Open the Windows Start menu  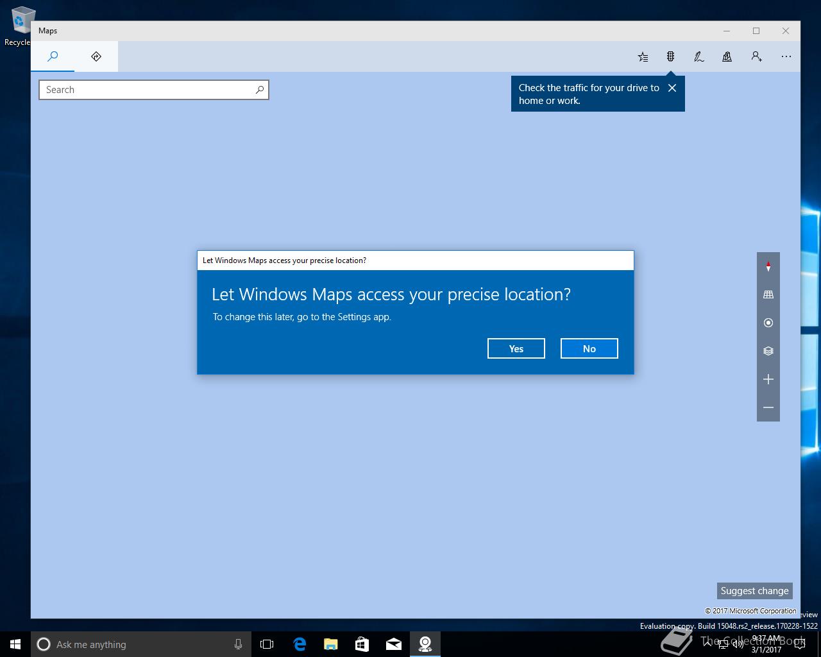click(x=15, y=644)
